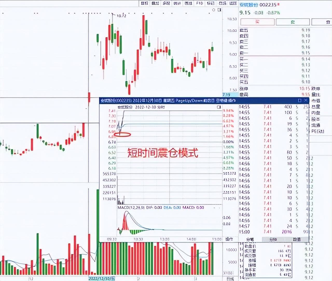Open the 复权 toolbar option
Image resolution: width=332 pixels, height=281 pixels.
tap(144, 3)
